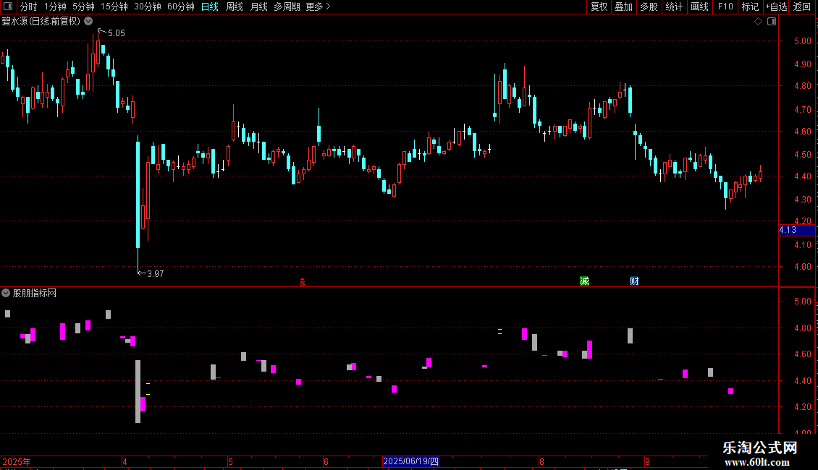
Task: Click the 4.00 label on the main price axis
Action: 802,266
